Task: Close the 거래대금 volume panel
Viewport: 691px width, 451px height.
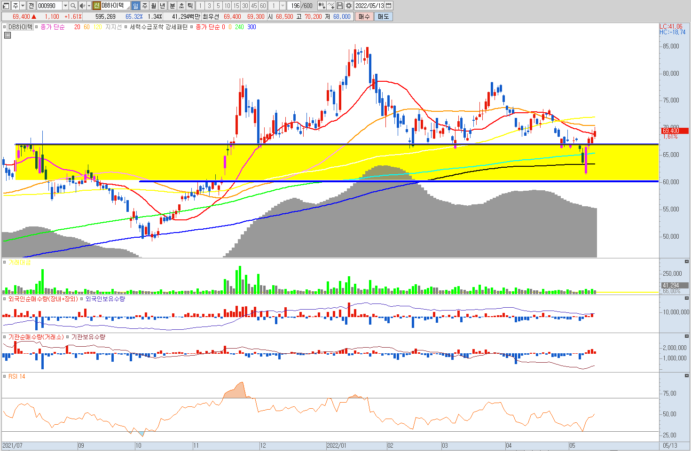Action: (x=687, y=261)
